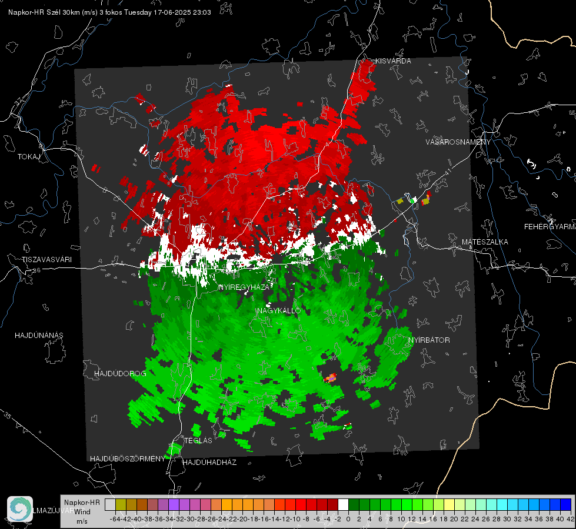
Task: Click the MÁTÉSZALKA city label
Action: 485,242
